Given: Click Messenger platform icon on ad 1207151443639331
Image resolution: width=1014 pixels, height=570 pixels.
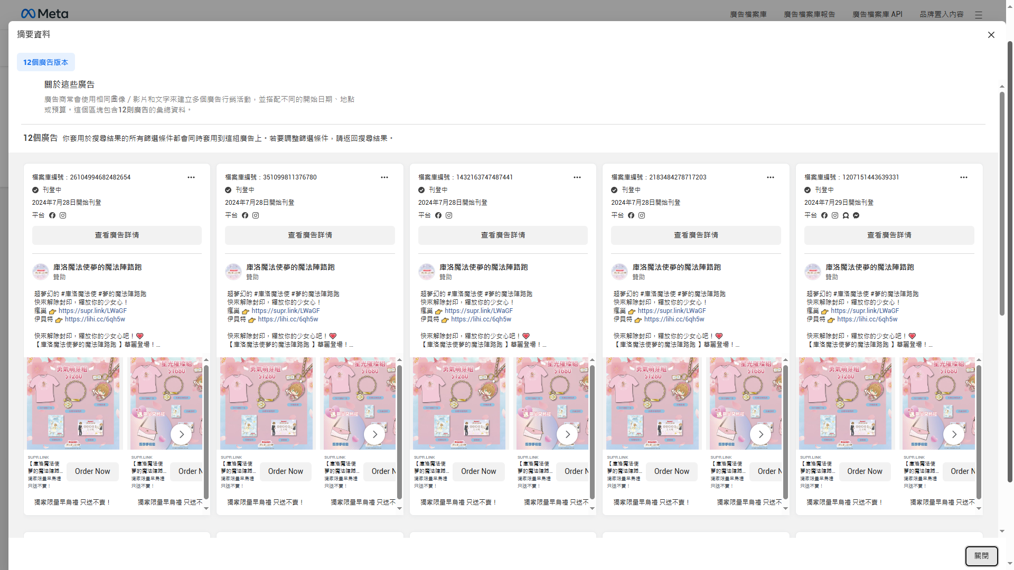Looking at the screenshot, I should pyautogui.click(x=856, y=215).
